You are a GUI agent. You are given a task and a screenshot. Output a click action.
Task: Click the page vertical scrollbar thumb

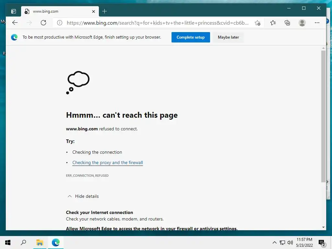[x=323, y=116]
